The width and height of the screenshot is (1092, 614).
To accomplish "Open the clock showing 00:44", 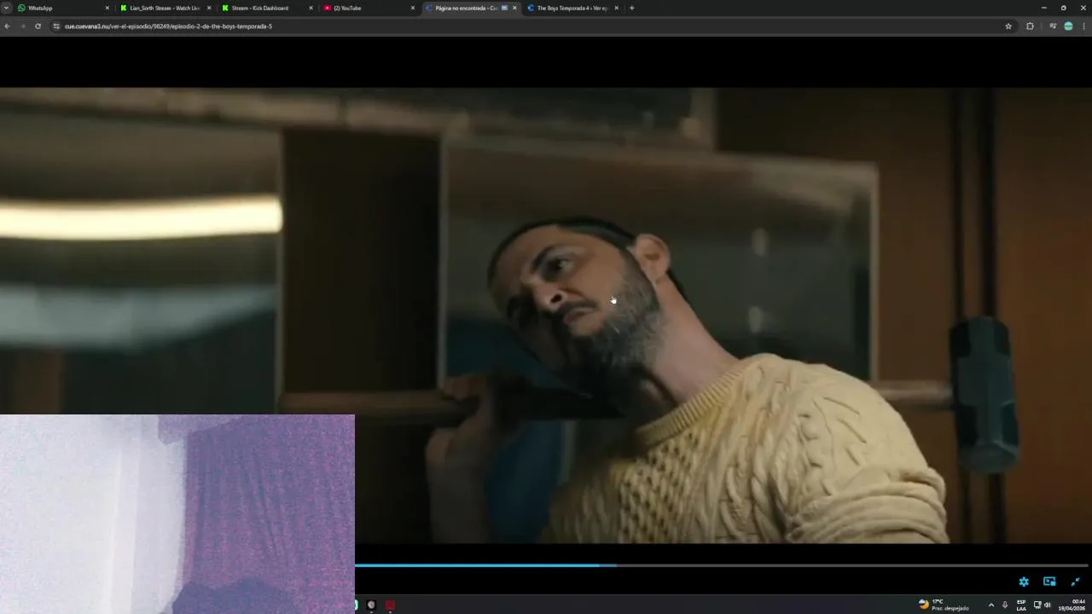I will click(x=1073, y=605).
